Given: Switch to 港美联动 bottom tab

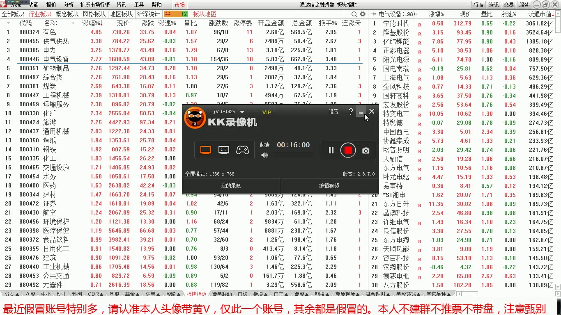Looking at the screenshot, I should tap(223, 294).
